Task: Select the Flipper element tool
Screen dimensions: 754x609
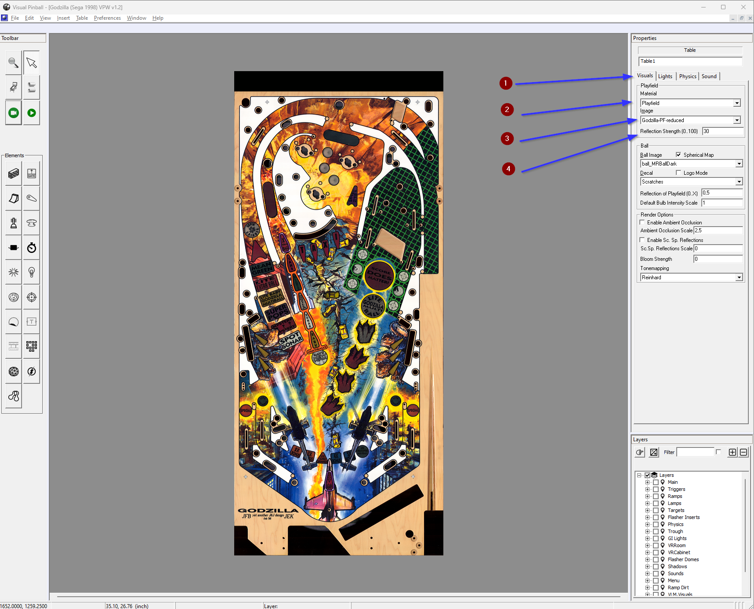Action: [32, 198]
